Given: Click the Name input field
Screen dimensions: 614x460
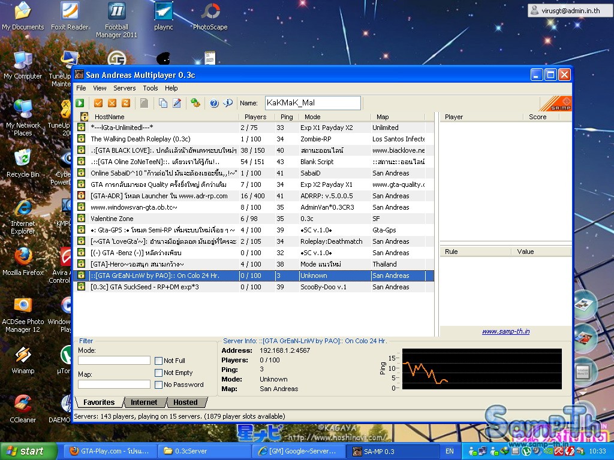Looking at the screenshot, I should [312, 103].
